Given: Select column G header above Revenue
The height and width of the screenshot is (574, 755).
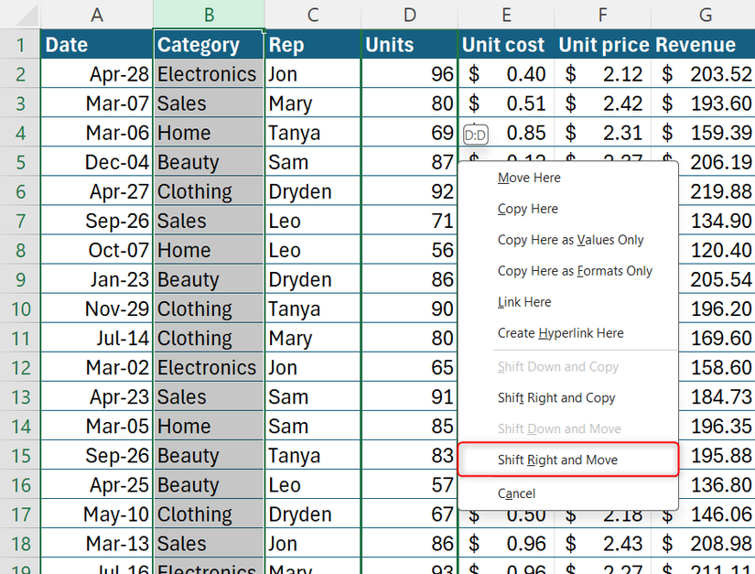Looking at the screenshot, I should [x=705, y=15].
